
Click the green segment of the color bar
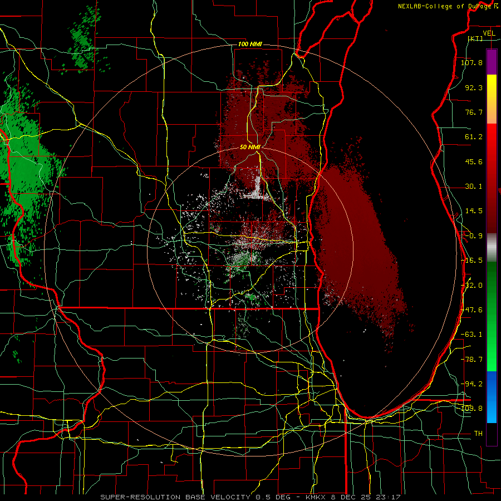[492, 316]
